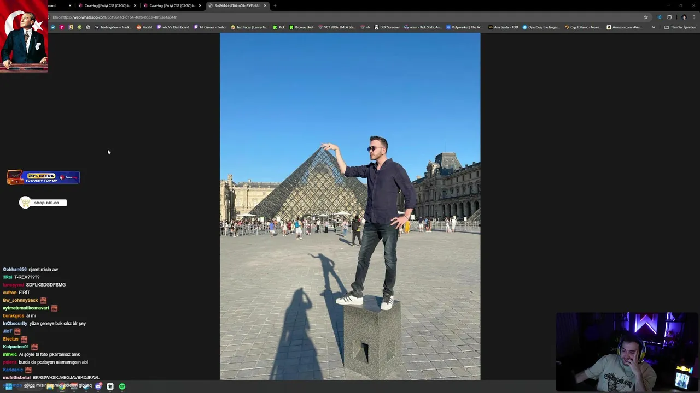Expand hidden bookmarks chevron
Viewport: 700px width, 393px height.
click(x=653, y=27)
